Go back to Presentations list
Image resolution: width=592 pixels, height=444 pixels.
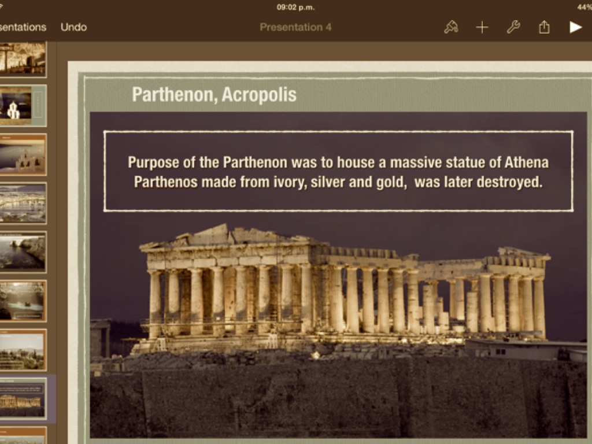coord(22,27)
